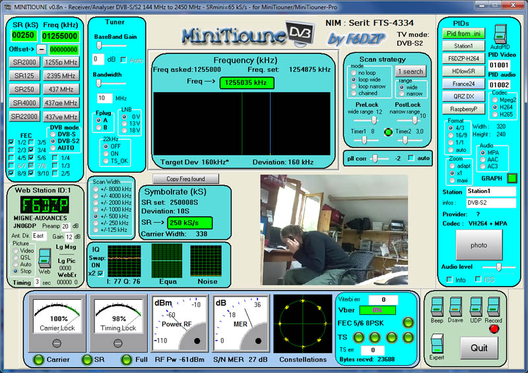Click the green SR LED
The image size is (528, 373).
pyautogui.click(x=87, y=360)
